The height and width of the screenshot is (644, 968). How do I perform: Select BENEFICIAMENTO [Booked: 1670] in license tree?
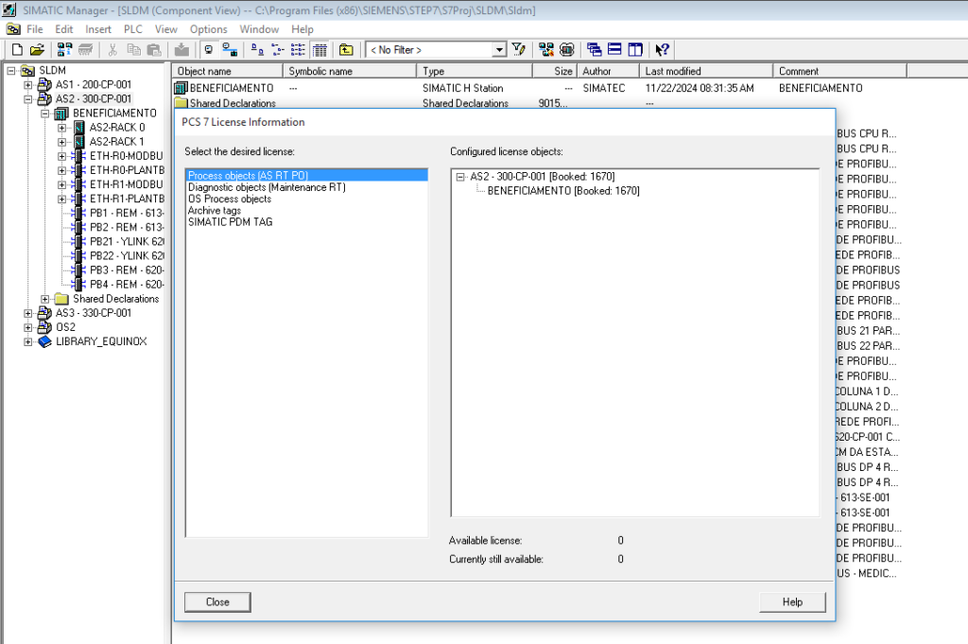pos(563,191)
